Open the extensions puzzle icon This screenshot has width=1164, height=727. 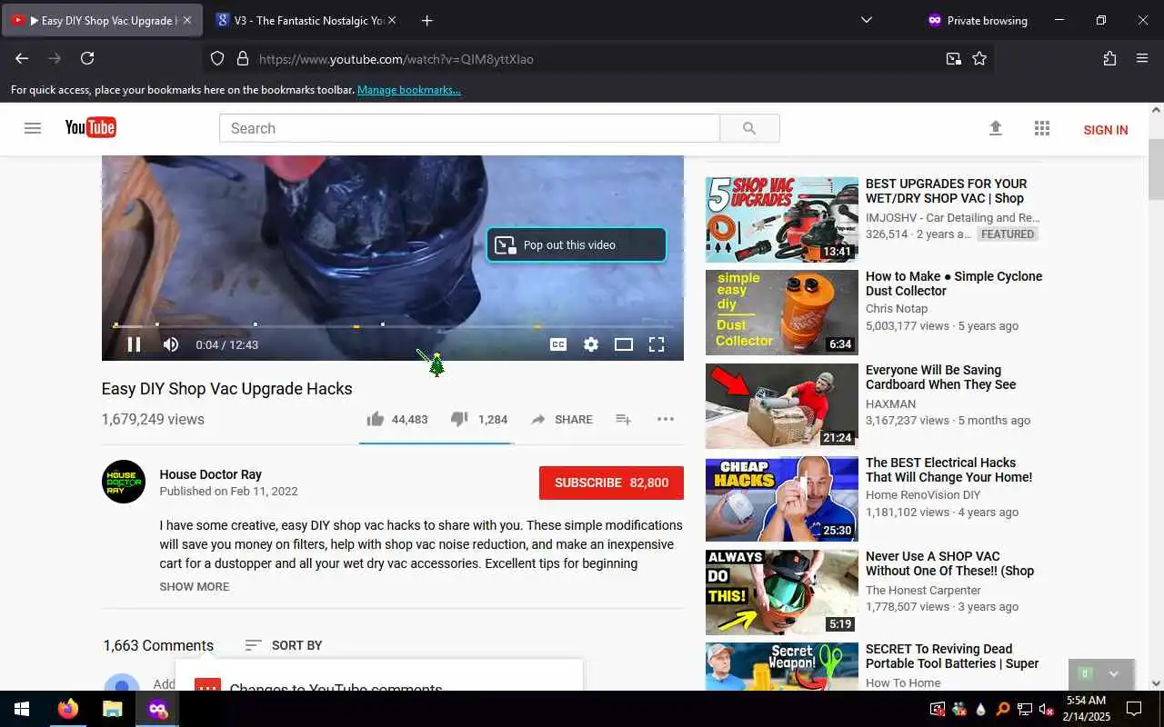[1109, 58]
